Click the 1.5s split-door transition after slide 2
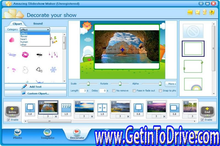The image size is (220, 146). [102, 108]
